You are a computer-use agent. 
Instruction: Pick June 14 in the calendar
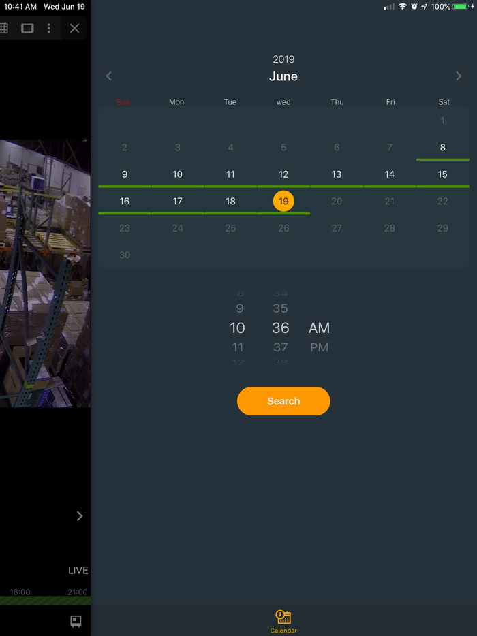[x=389, y=174]
